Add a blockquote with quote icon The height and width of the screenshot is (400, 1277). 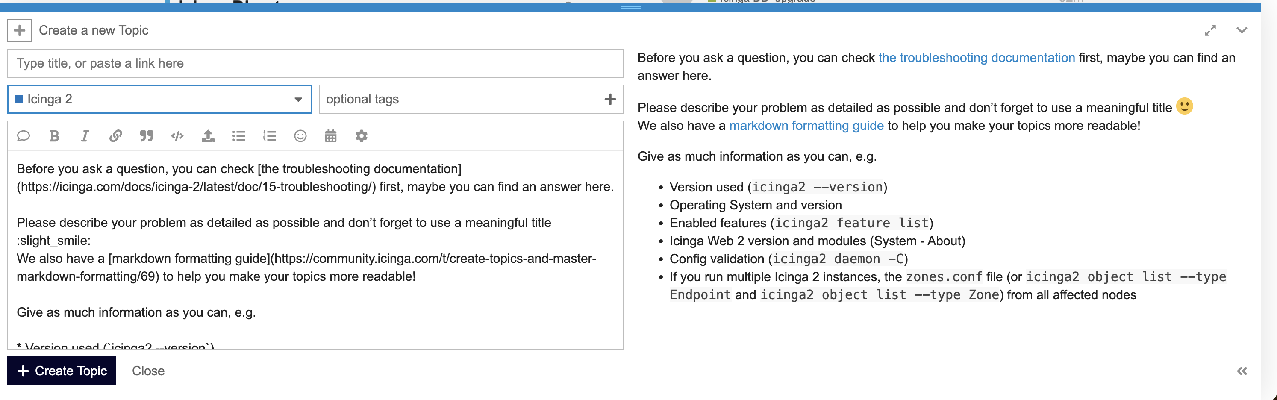146,136
